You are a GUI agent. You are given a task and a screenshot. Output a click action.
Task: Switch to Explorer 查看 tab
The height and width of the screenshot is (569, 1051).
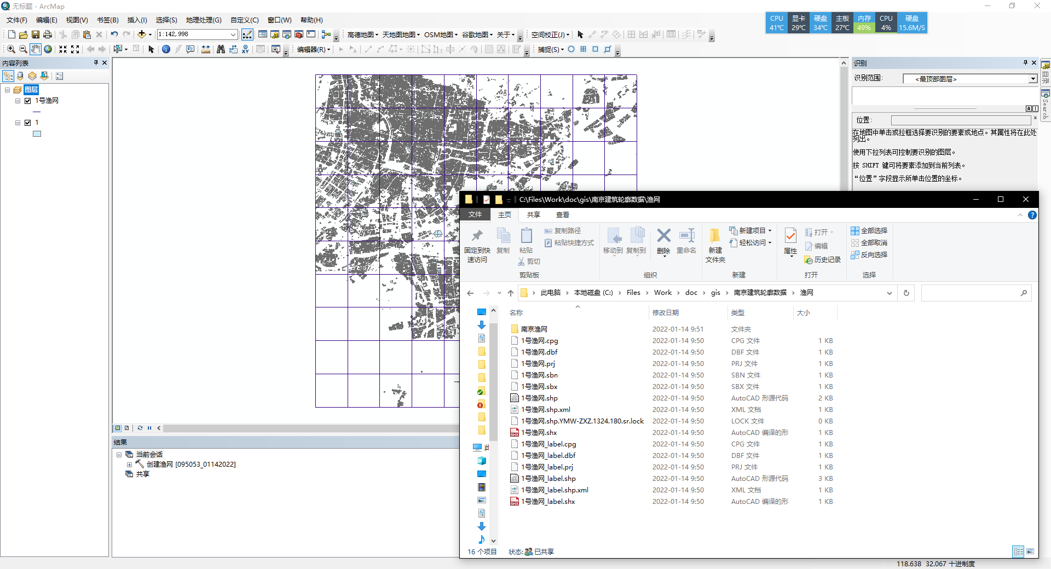pyautogui.click(x=562, y=215)
